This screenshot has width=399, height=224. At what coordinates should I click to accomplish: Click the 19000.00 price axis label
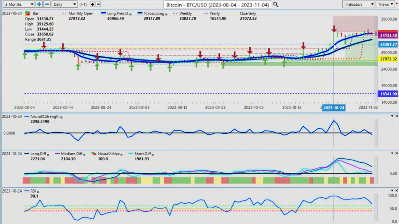click(x=388, y=86)
